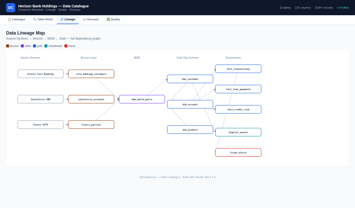Click the DC logo icon
The height and width of the screenshot is (208, 355).
(x=11, y=8)
